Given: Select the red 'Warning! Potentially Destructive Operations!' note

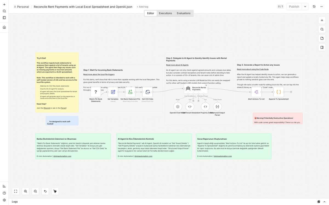Looking at the screenshot, I should 278,118.
